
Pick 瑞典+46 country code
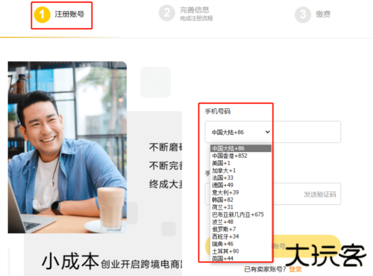(241, 244)
